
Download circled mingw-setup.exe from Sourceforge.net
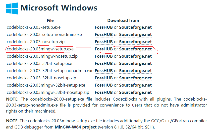coord(135,49)
